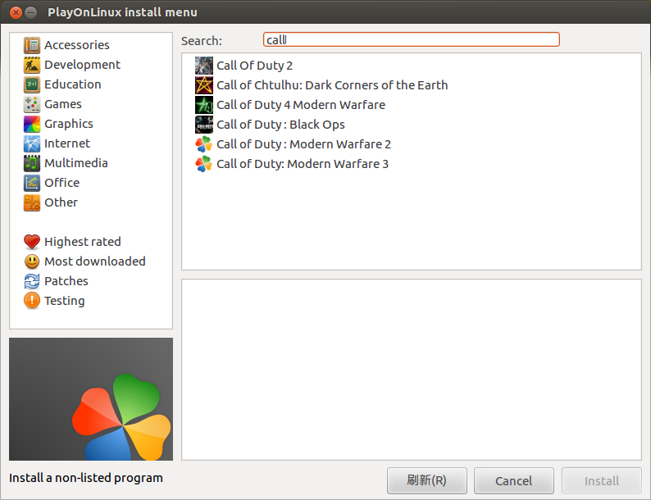Close the PlayOnLinux install menu window
This screenshot has height=500, width=651.
16,12
